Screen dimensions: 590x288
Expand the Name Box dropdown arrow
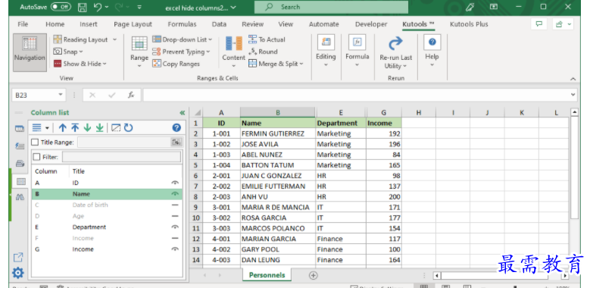click(x=60, y=95)
